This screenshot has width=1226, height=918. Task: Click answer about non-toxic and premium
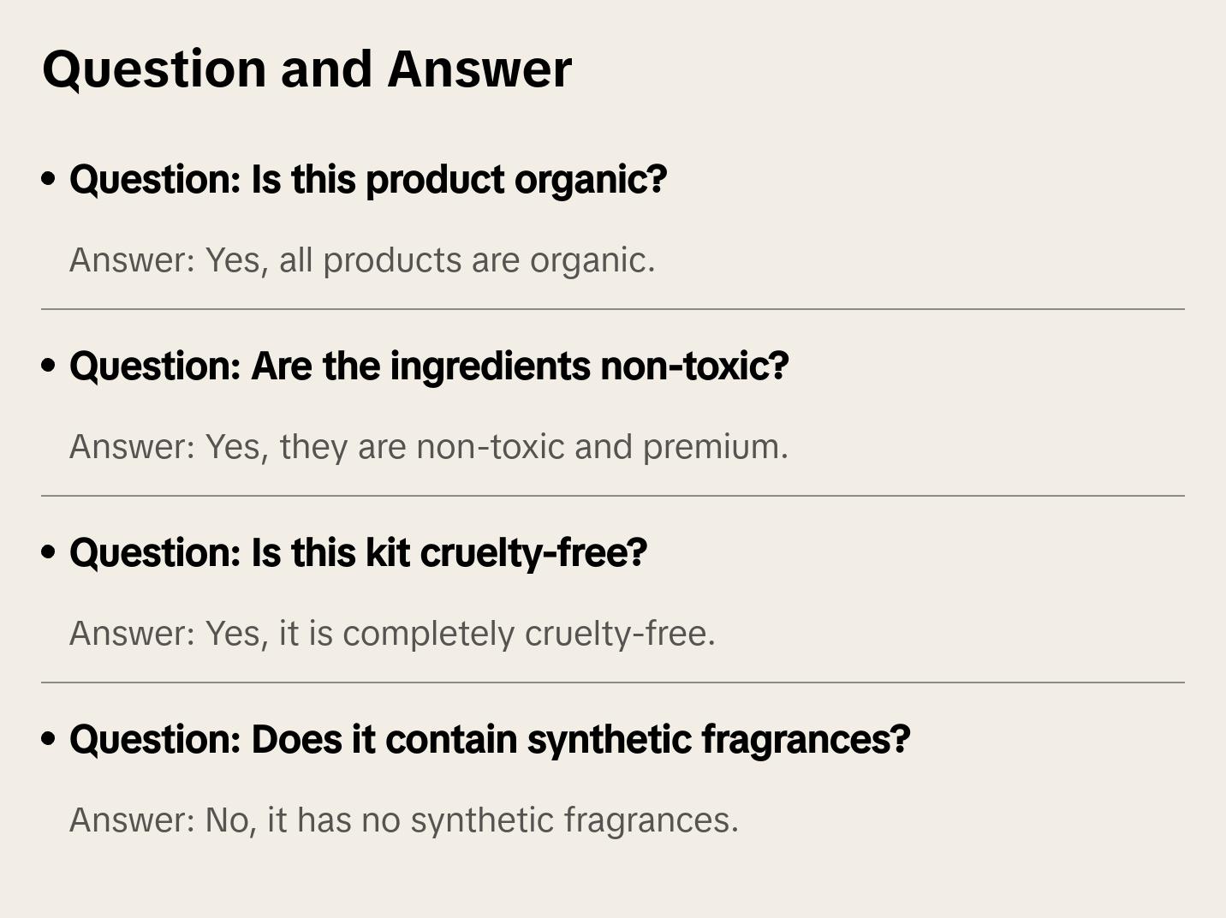[428, 447]
